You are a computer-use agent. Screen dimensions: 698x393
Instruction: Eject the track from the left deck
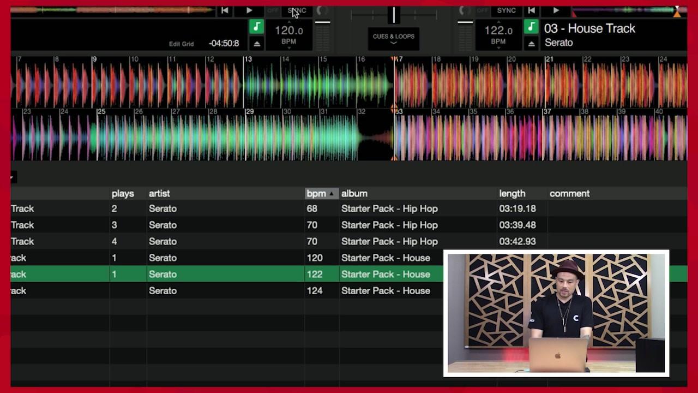tap(257, 44)
